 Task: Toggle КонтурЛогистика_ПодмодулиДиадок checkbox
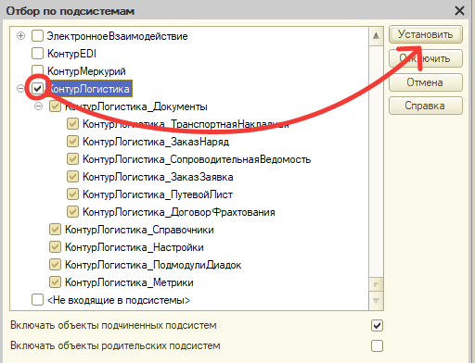[55, 265]
